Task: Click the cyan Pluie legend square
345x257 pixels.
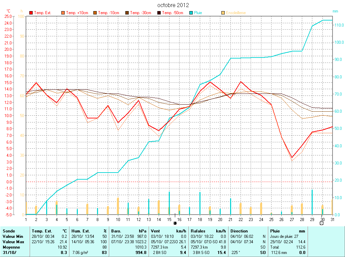Action: pyautogui.click(x=191, y=13)
